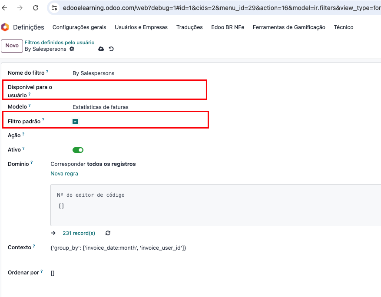381x297 pixels.
Task: Open Configurações gerais menu
Action: (79, 27)
